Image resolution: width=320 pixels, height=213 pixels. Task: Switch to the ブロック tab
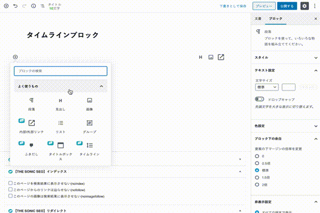click(276, 19)
